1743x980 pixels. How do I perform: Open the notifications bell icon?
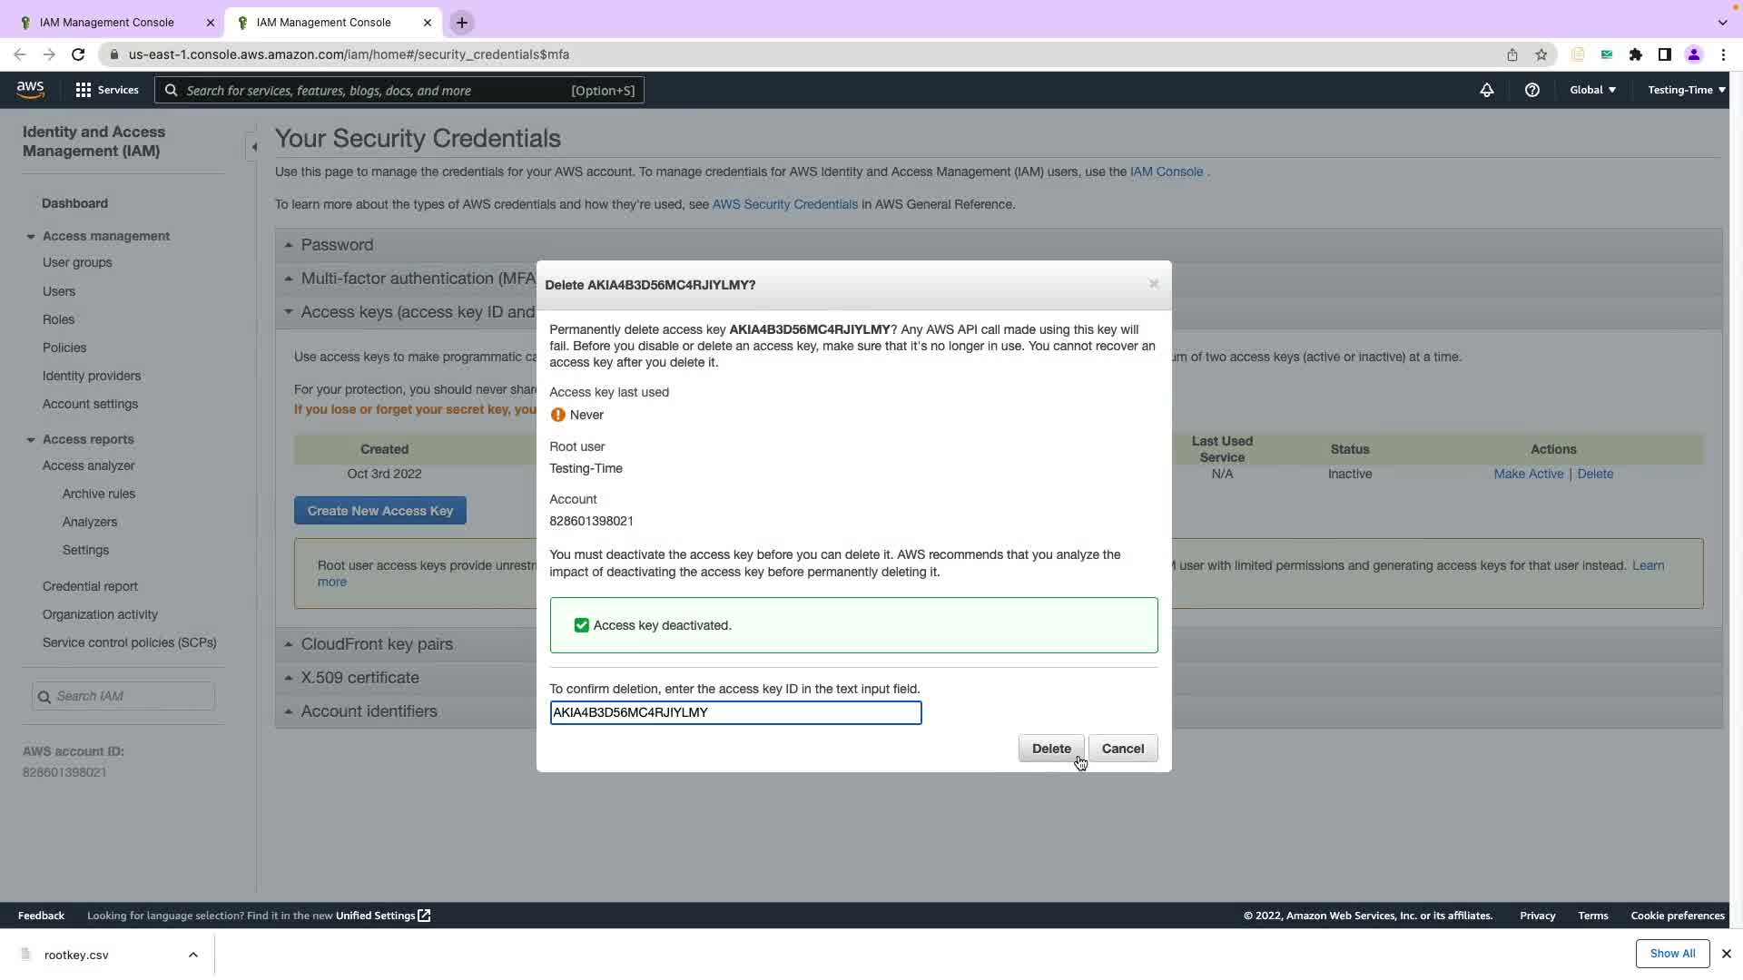click(x=1486, y=90)
